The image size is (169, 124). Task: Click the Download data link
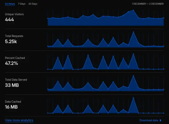[149, 120]
